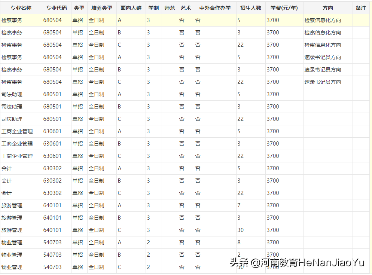Click 工商企业管理 in its group B row
372x275 pixels.
[x=17, y=144]
